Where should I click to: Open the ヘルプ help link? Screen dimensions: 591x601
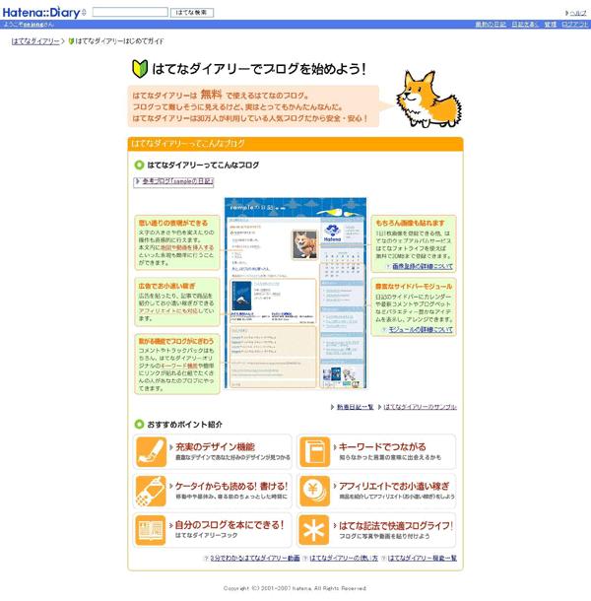tap(578, 13)
